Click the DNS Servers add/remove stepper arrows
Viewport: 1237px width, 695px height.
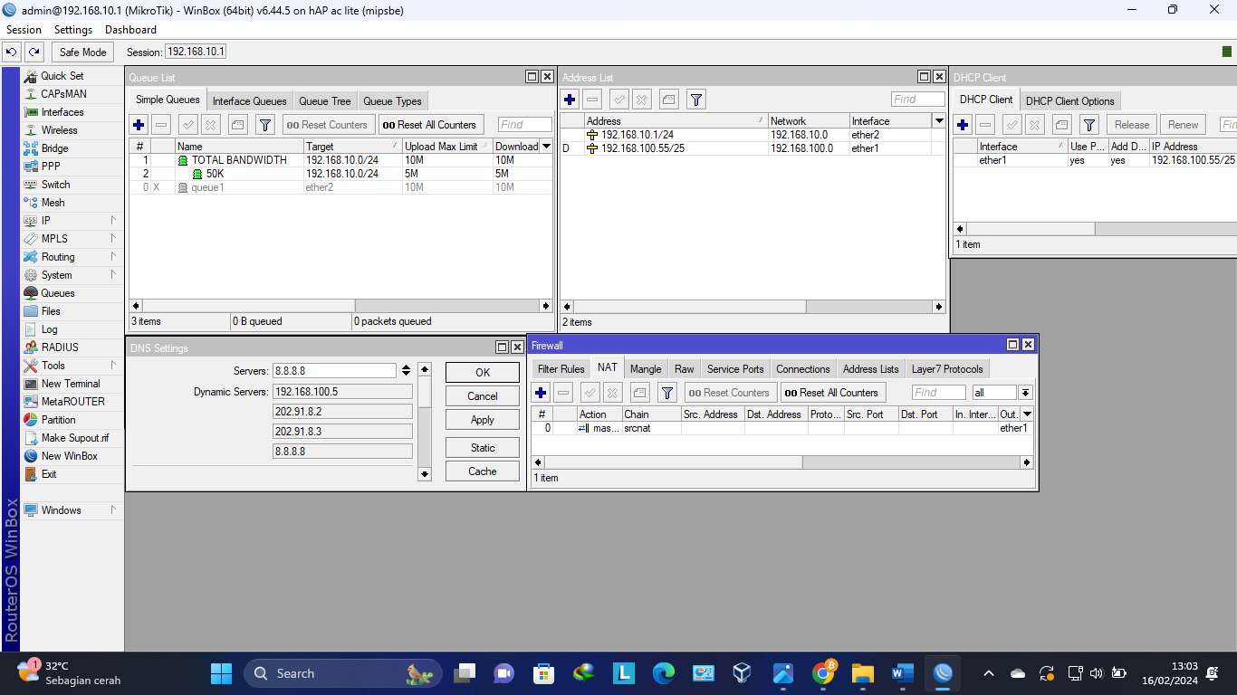click(407, 371)
